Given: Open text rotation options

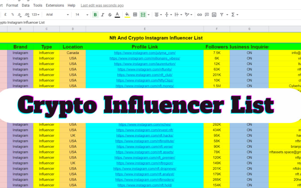Looking at the screenshot, I should click(x=189, y=15).
